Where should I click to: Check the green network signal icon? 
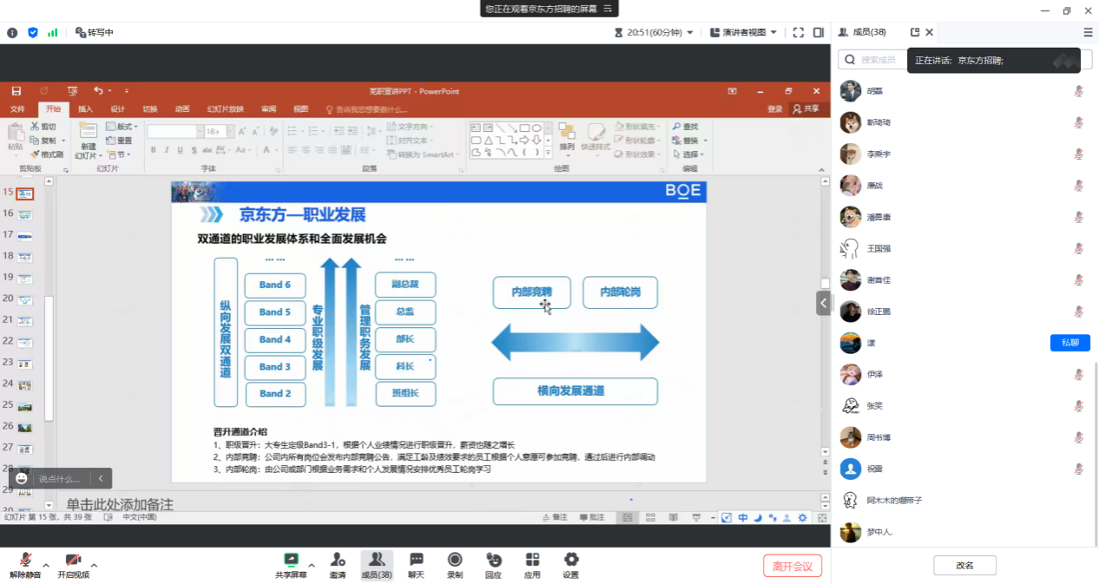pos(53,32)
